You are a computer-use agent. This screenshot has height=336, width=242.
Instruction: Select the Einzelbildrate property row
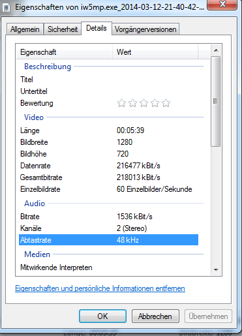(108, 189)
